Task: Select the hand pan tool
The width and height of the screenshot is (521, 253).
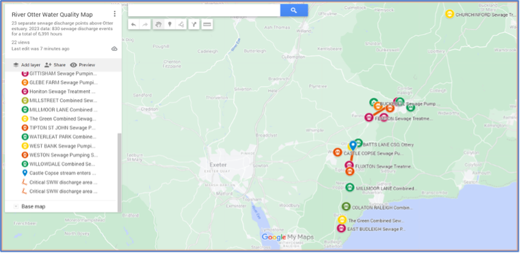Action: (x=159, y=24)
